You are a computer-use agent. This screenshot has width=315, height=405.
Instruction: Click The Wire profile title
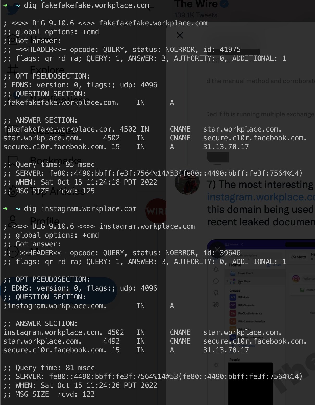click(x=196, y=4)
